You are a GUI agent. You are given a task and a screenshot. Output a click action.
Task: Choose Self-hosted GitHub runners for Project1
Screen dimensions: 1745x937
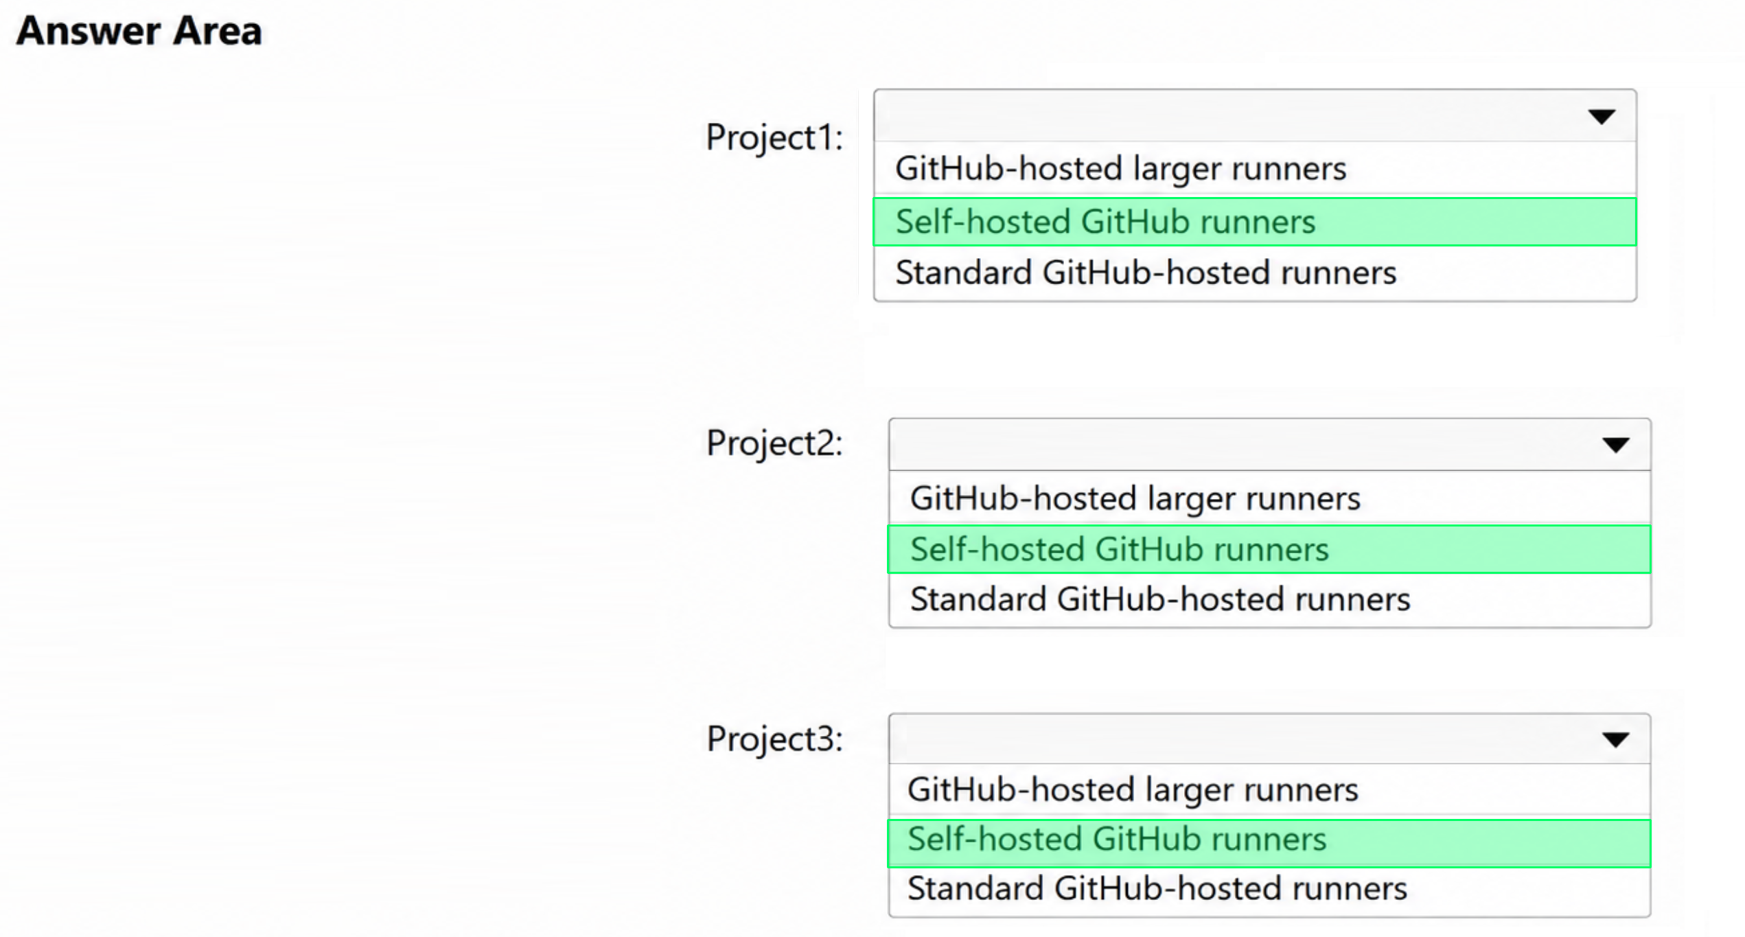[x=1255, y=222]
